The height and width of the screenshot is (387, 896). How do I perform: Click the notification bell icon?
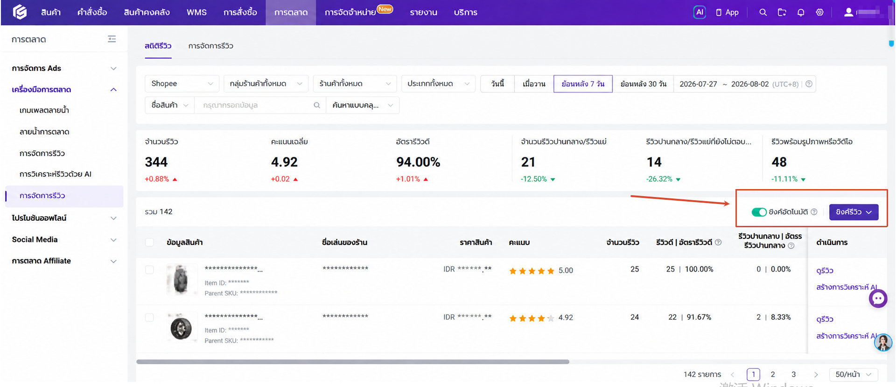pyautogui.click(x=801, y=13)
